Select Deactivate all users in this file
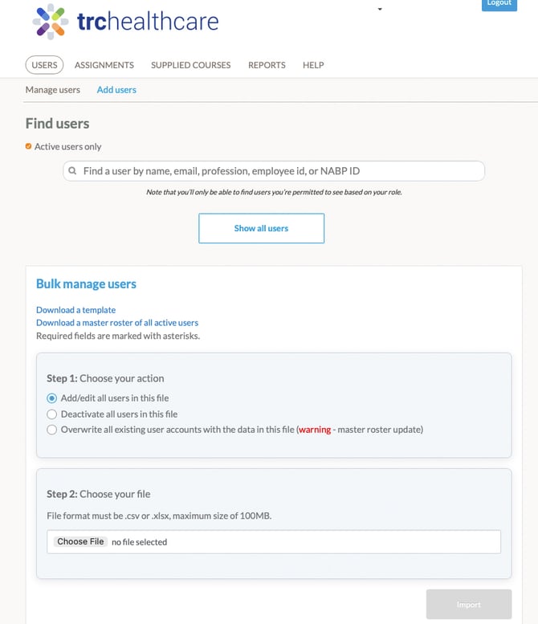 (51, 414)
